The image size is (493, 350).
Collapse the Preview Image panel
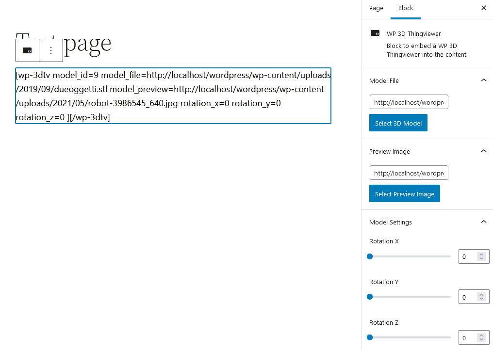coord(484,151)
